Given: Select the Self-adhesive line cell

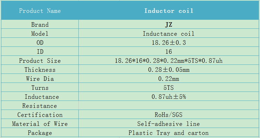Looking at the screenshot, I should [169, 123].
